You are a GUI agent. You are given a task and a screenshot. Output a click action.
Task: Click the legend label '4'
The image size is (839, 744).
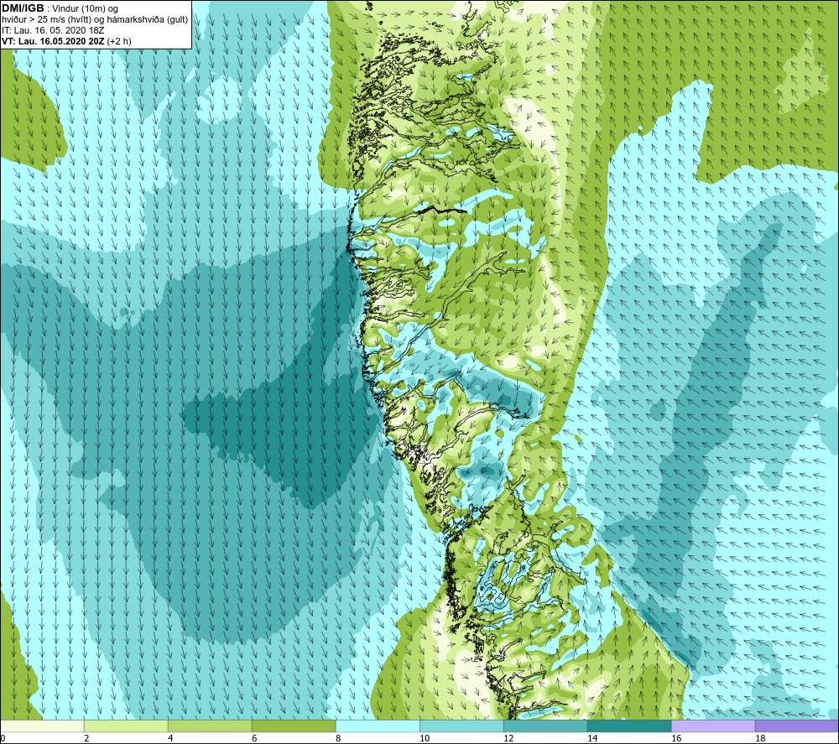[170, 739]
